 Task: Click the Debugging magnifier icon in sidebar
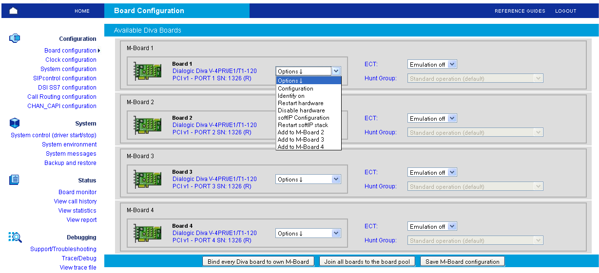(x=15, y=237)
